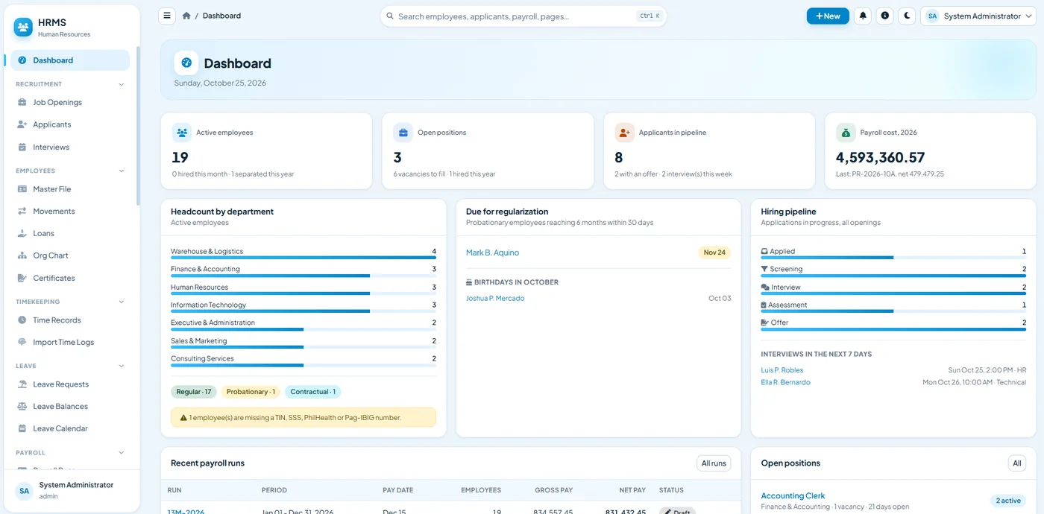The width and height of the screenshot is (1044, 514).
Task: Click the HRMS logo icon
Action: click(23, 28)
